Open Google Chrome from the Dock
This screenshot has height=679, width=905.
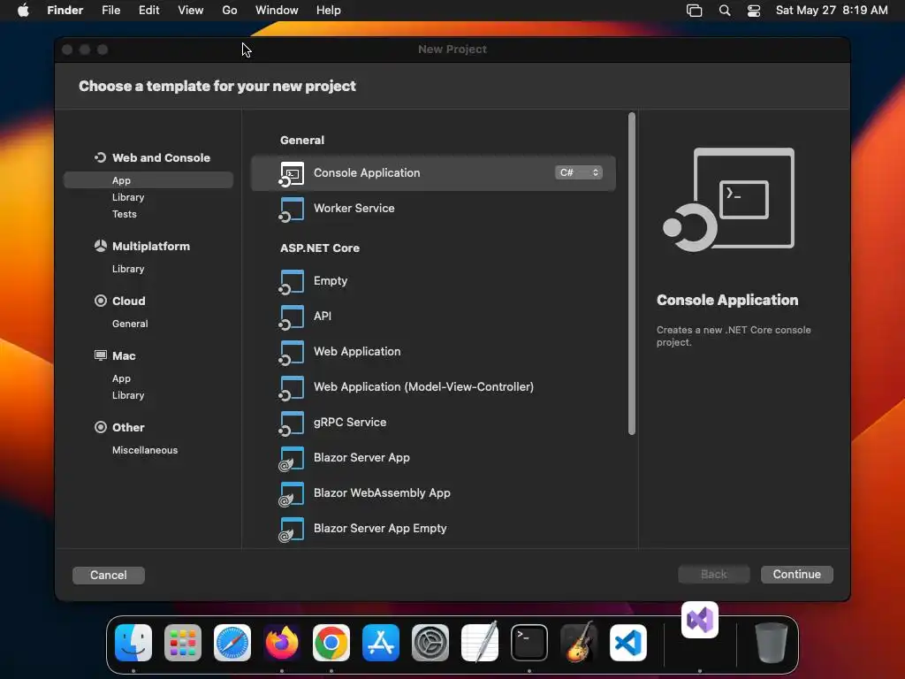[x=331, y=643]
